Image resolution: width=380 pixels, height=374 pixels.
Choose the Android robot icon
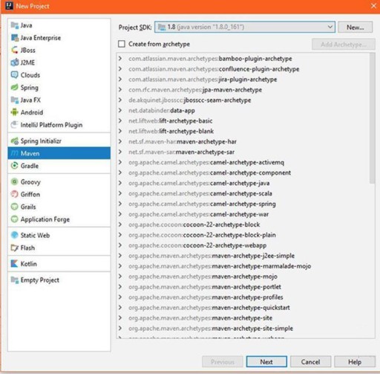[x=15, y=112]
